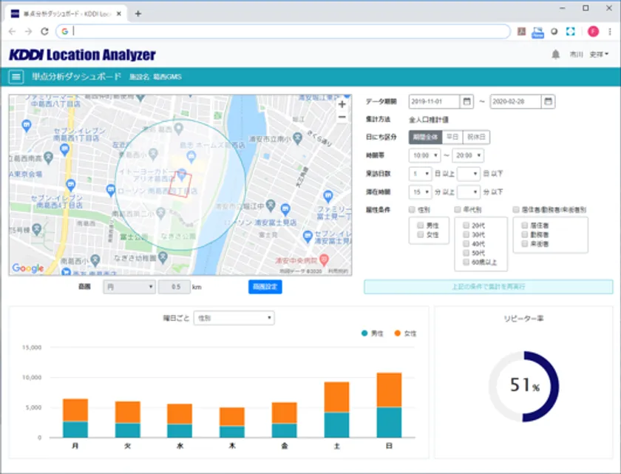
Task: Select the 平日 day-type tab
Action: [452, 137]
